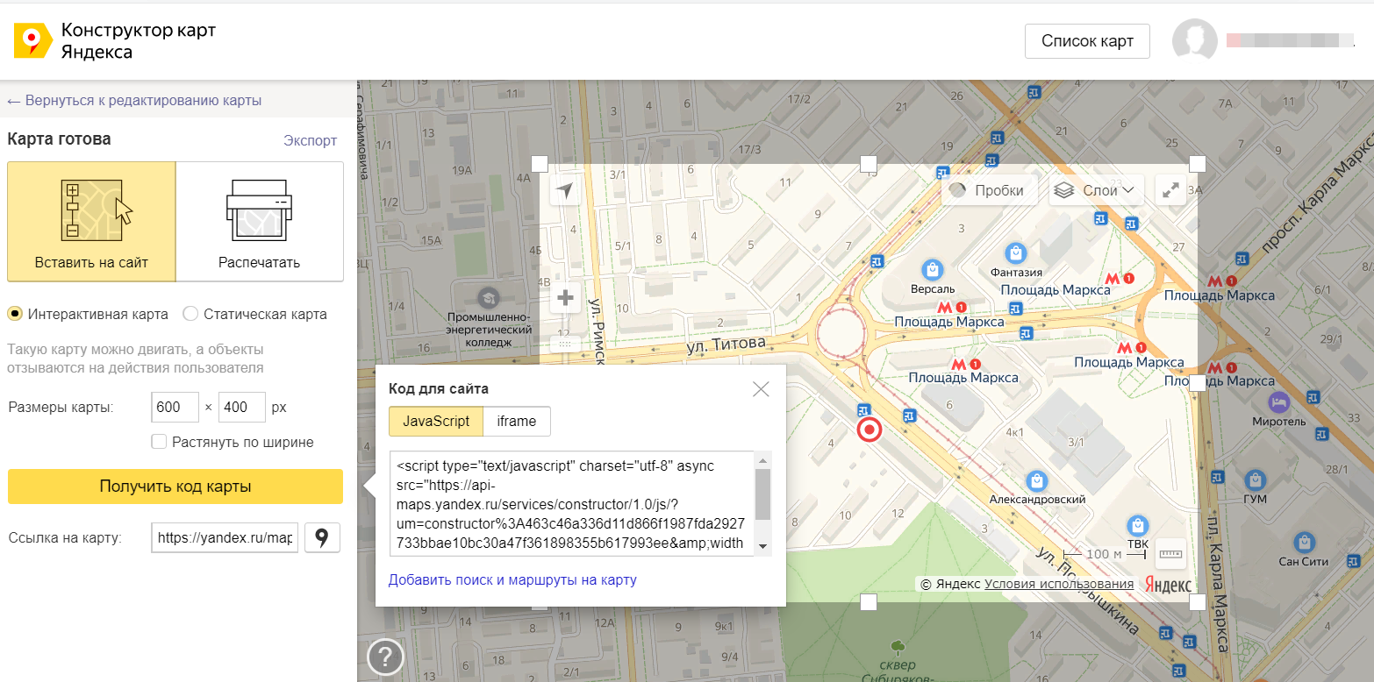
Task: Toggle the Пробки traffic button
Action: (x=989, y=190)
